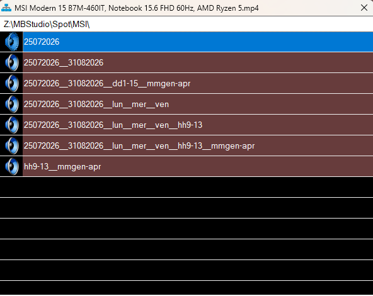
Task: Select entry ending ven__hh9-13__mmgen-apr
Action: pos(198,145)
